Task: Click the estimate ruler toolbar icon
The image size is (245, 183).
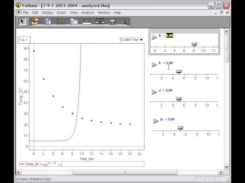Action: tap(87, 22)
